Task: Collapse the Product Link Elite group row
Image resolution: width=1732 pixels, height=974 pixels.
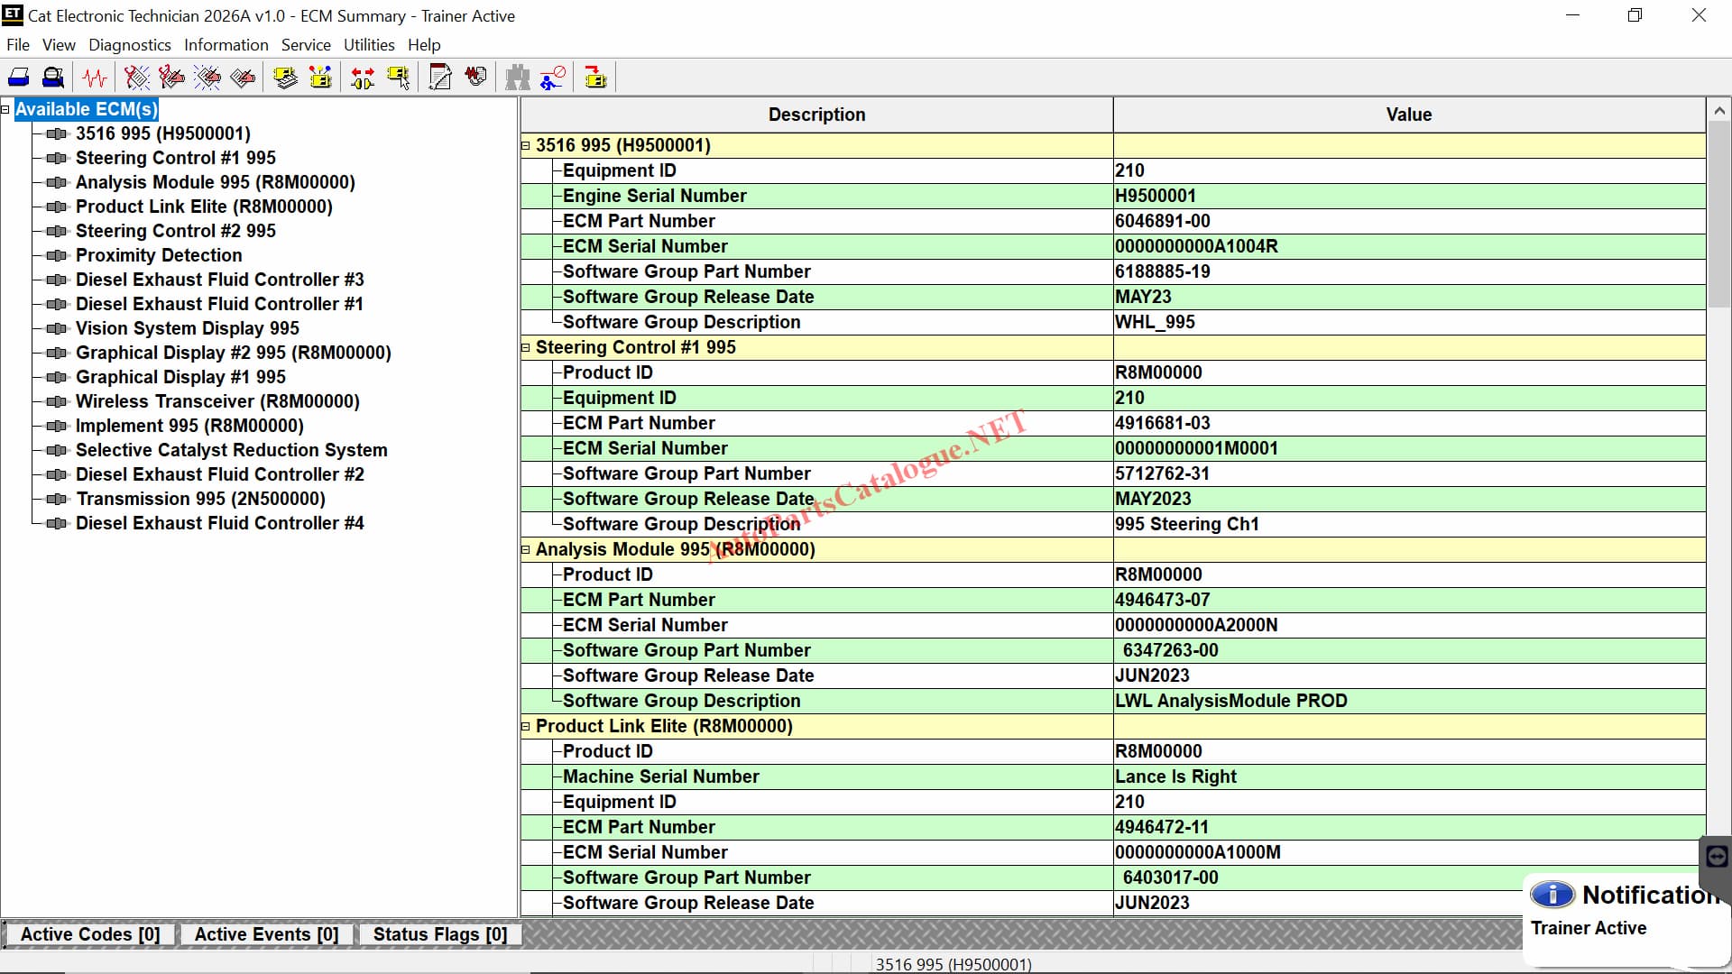Action: point(526,726)
